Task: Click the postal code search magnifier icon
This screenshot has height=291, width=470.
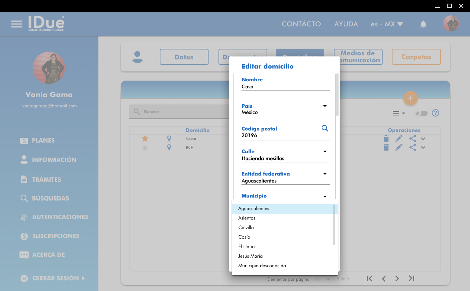Action: tap(325, 128)
